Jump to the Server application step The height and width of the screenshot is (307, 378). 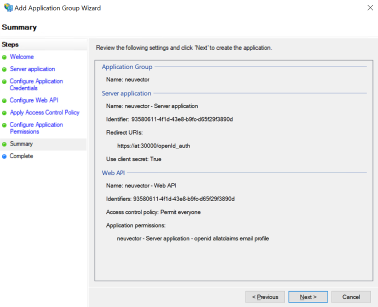[x=32, y=69]
